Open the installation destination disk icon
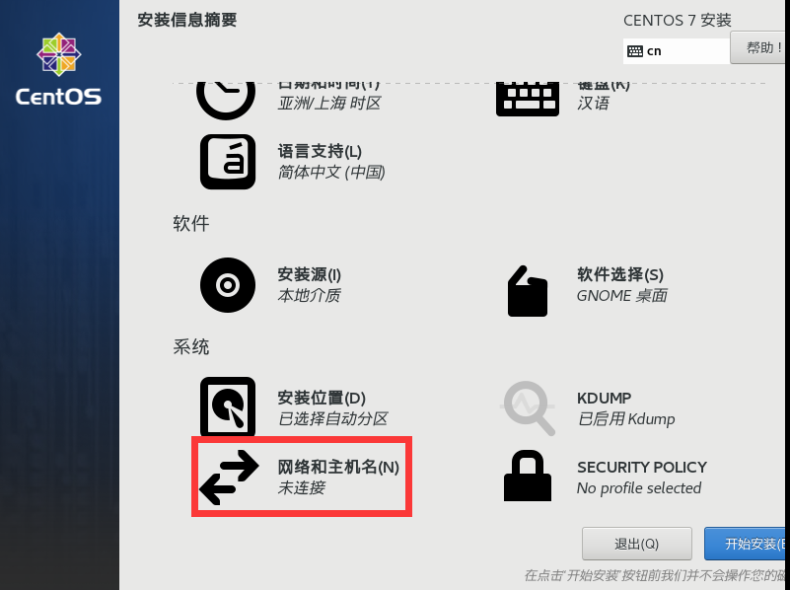Screen dimensions: 790x590 228,406
